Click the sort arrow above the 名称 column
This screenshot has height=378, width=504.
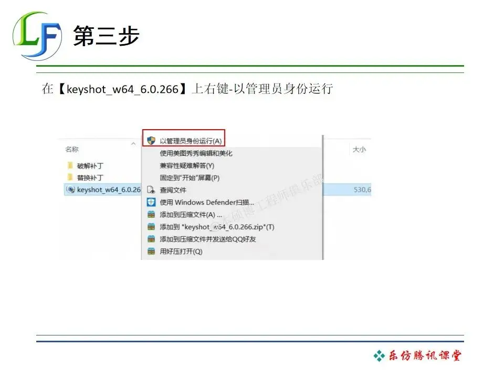pyautogui.click(x=133, y=144)
